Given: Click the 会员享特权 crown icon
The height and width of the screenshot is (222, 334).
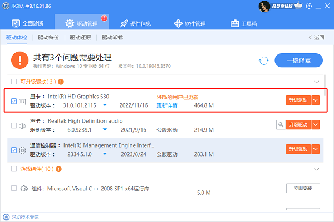Looking at the screenshot, I should coord(298,6).
